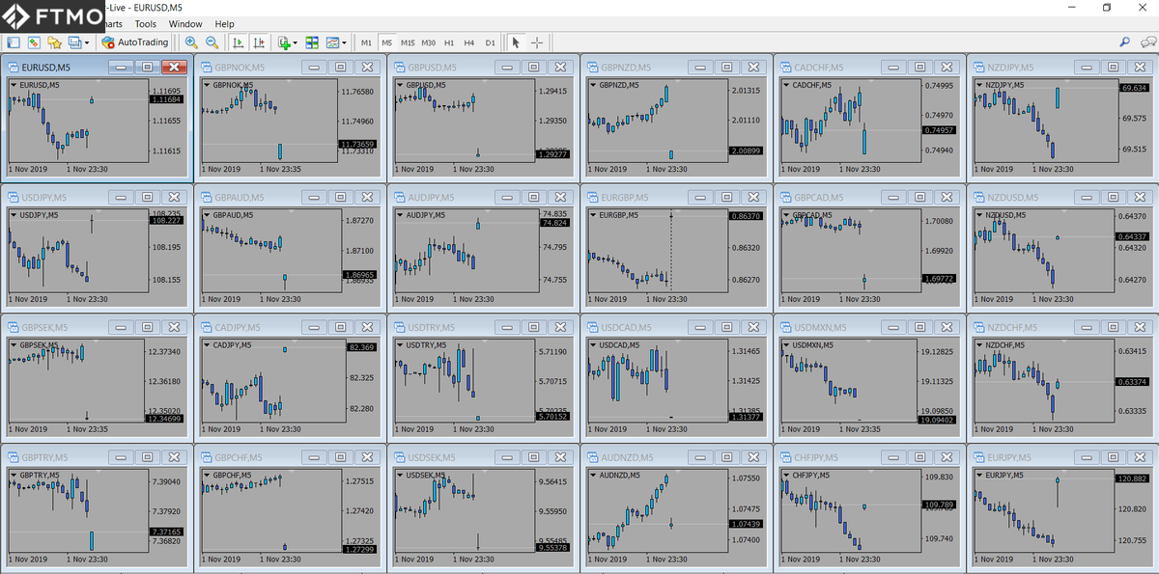
Task: Open the Window menu
Action: tap(185, 23)
